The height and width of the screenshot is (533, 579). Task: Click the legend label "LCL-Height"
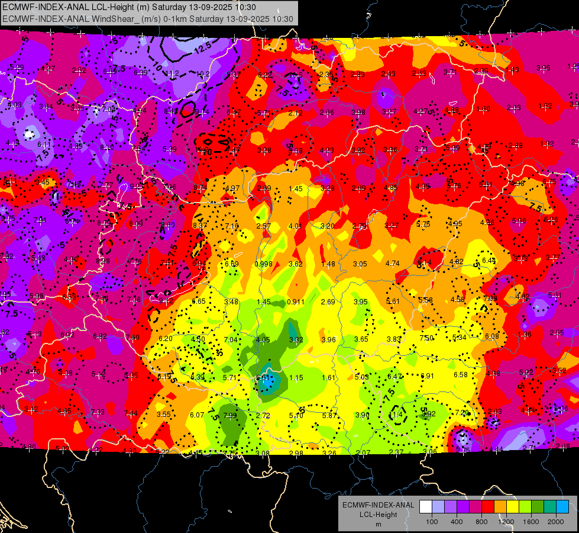tap(378, 515)
